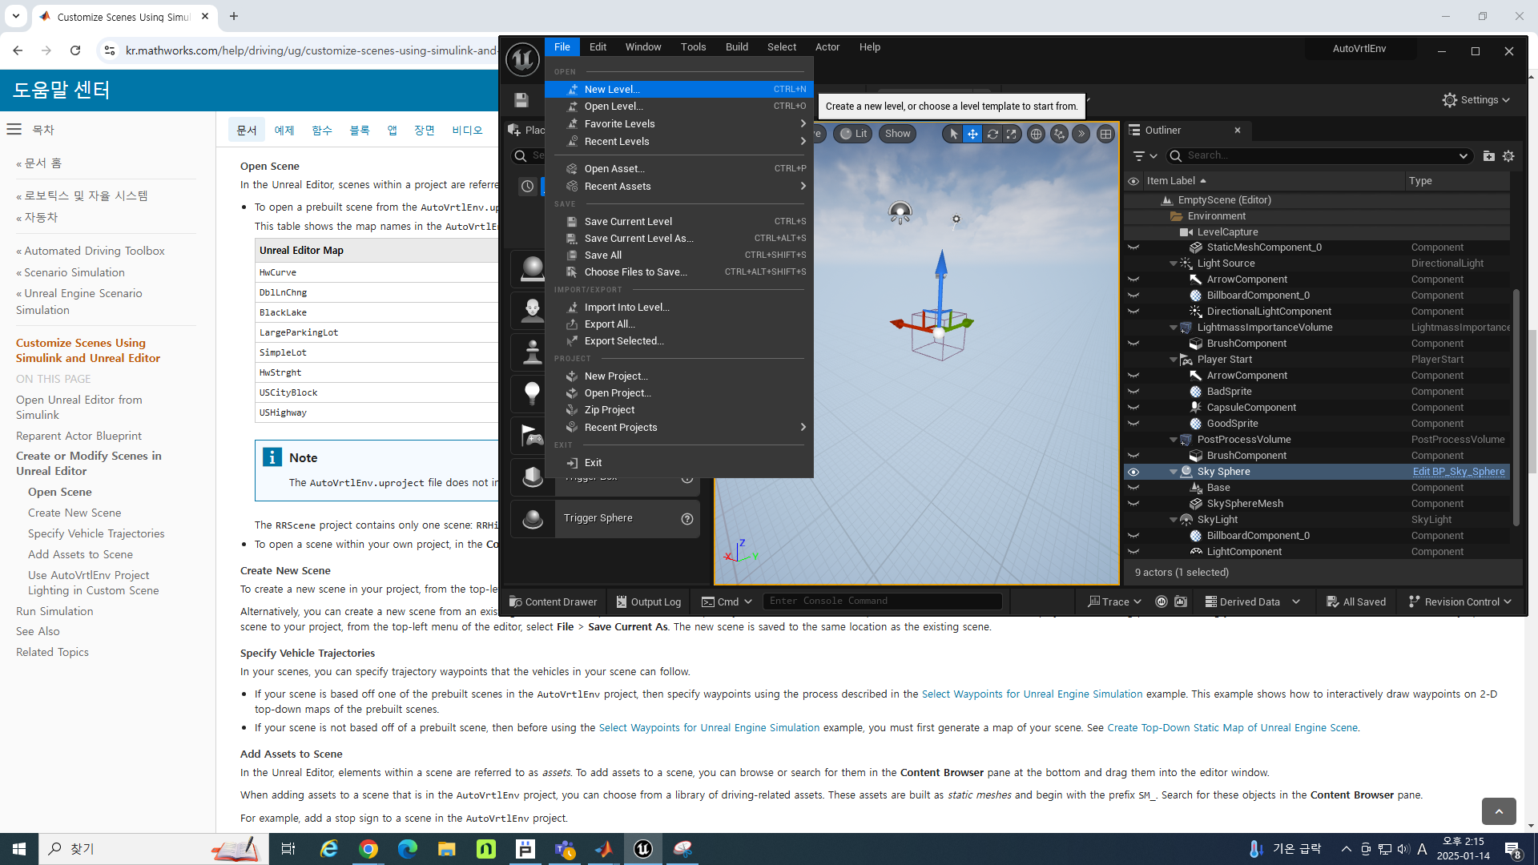Collapse the Light Source tree item
Viewport: 1538px width, 865px height.
tap(1174, 264)
